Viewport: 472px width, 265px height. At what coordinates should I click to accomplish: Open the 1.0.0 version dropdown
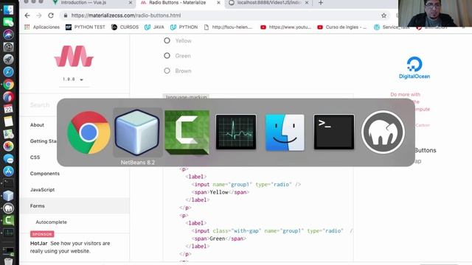(73, 79)
